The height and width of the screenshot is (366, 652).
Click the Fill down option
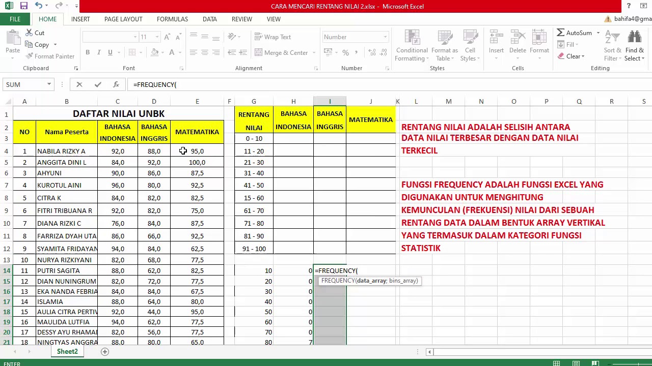(567, 45)
